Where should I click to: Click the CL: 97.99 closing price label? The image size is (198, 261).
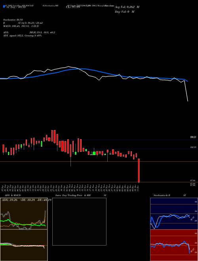click(x=73, y=7)
